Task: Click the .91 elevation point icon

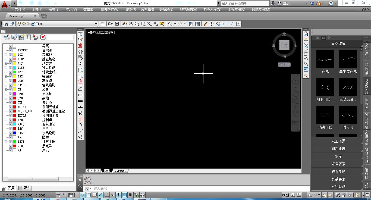Action: click(x=80, y=119)
